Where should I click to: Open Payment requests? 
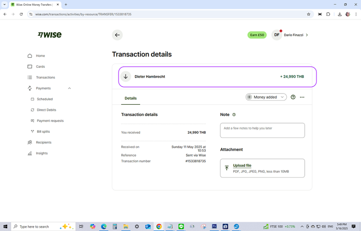click(50, 121)
